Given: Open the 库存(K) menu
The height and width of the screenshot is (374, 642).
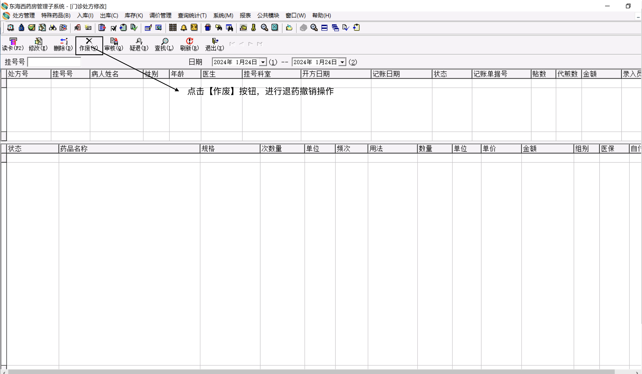Looking at the screenshot, I should coord(134,15).
